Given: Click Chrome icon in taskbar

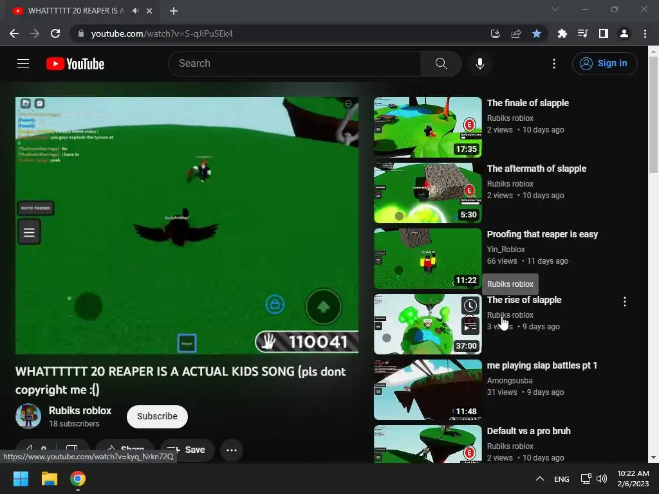Looking at the screenshot, I should (x=78, y=479).
